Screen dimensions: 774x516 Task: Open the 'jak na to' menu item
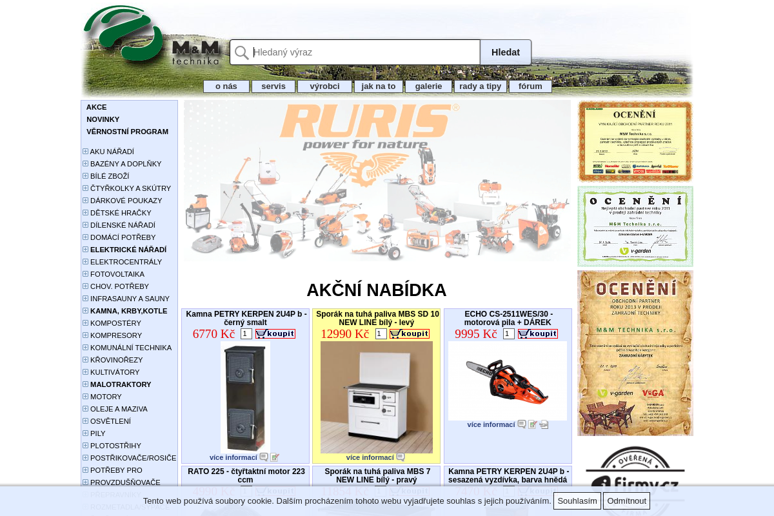(x=379, y=86)
